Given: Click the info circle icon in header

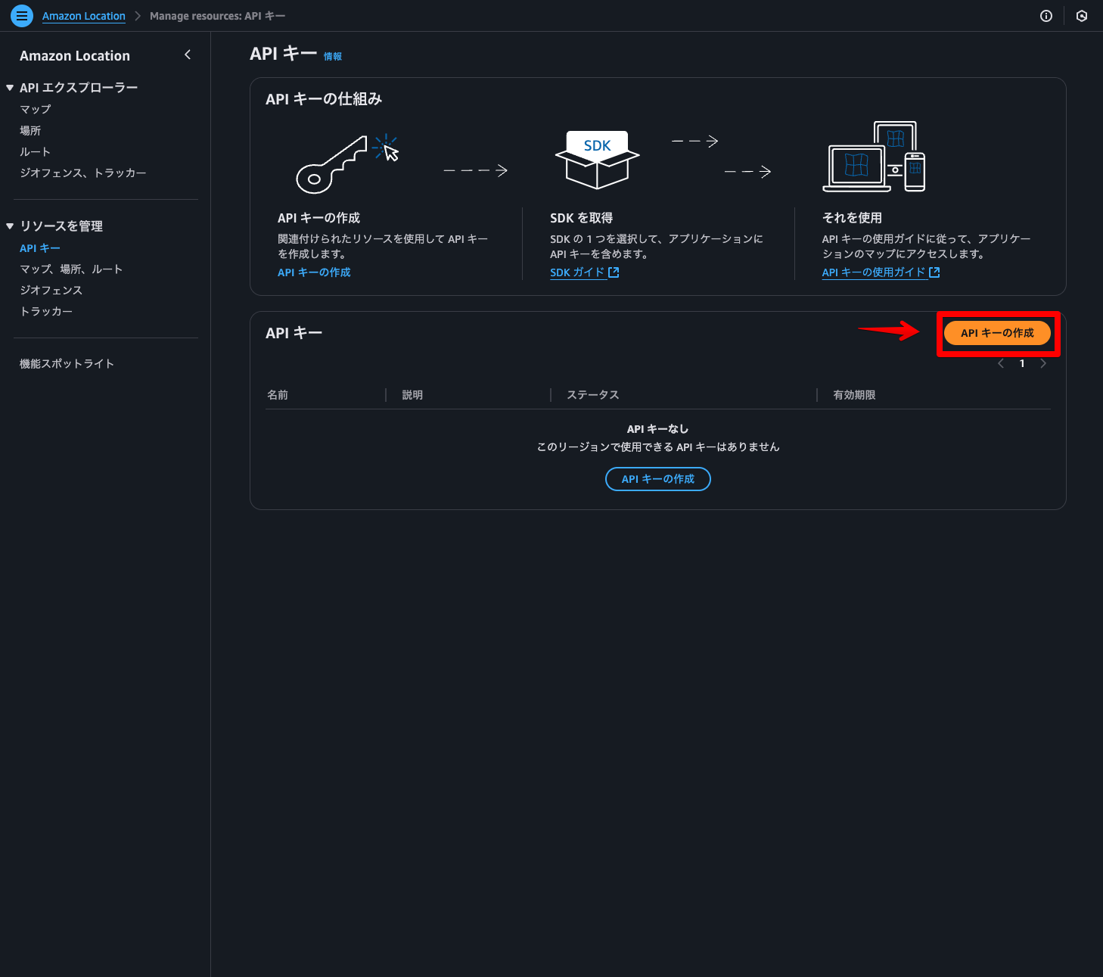Looking at the screenshot, I should [1046, 16].
